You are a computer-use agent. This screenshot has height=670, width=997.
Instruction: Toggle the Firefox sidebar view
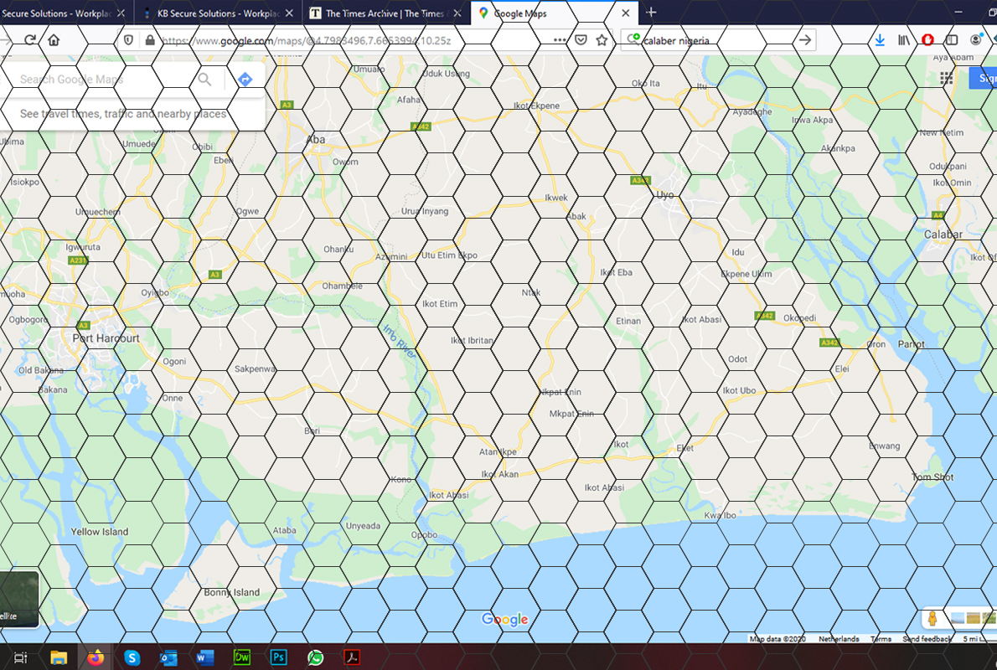[952, 40]
